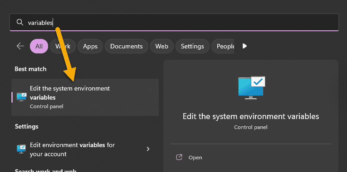
Task: Click the monitor icon beside account environment variables
Action: coord(22,149)
